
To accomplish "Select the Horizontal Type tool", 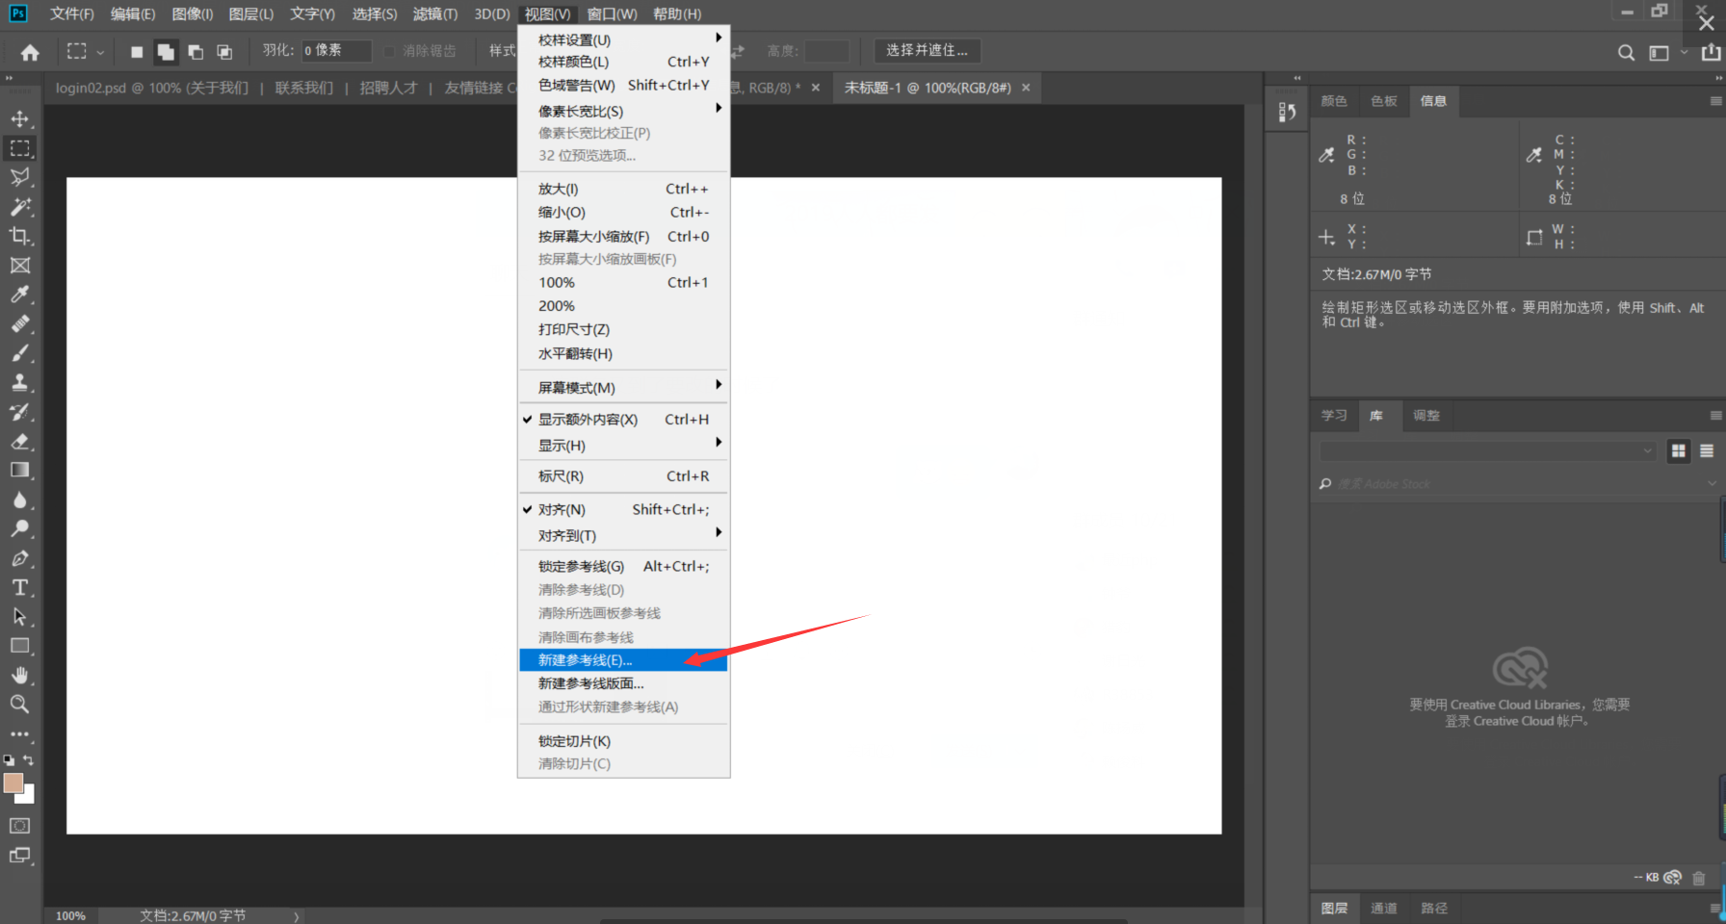I will point(19,587).
